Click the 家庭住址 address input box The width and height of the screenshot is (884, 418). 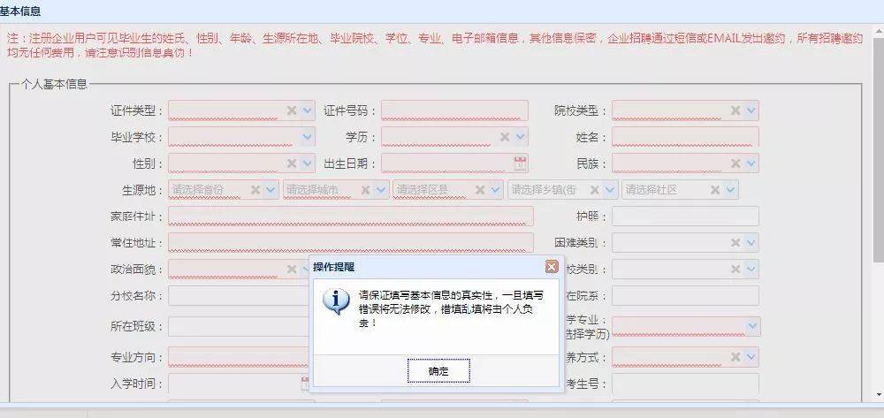(350, 217)
